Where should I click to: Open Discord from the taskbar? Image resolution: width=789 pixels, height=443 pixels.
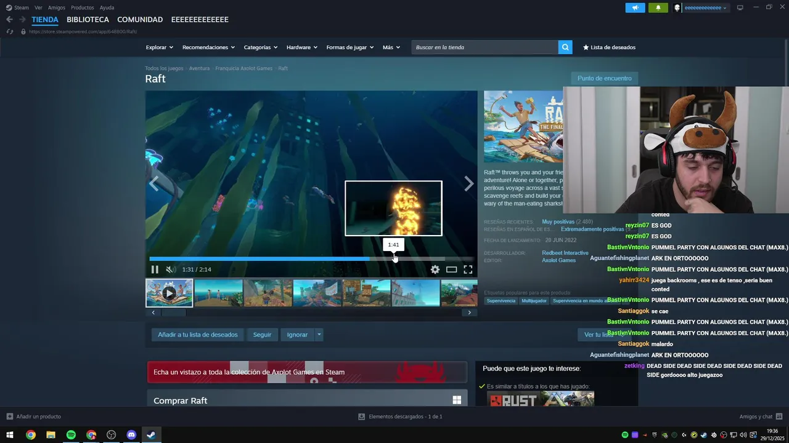coord(131,435)
